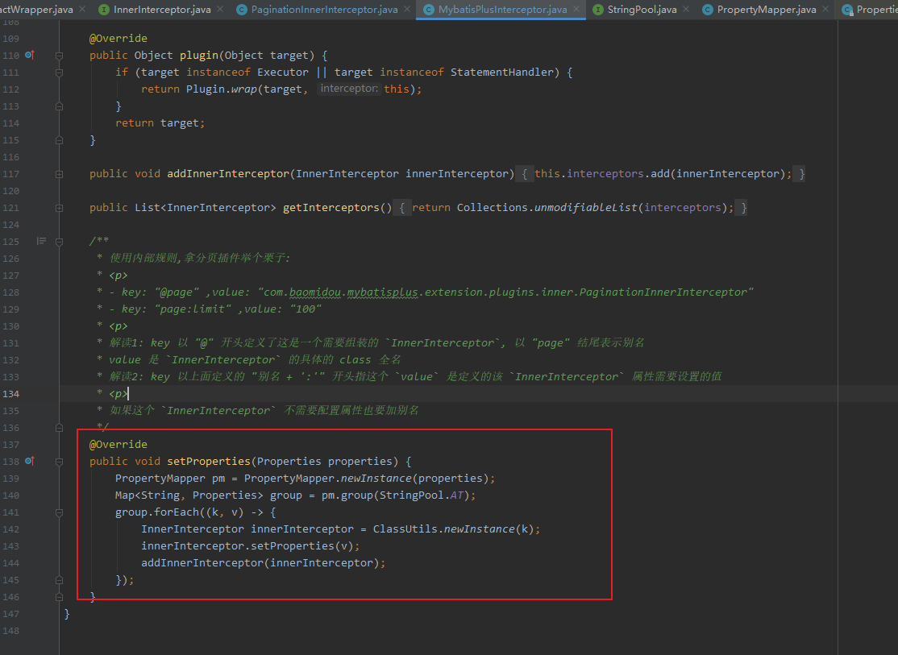This screenshot has height=655, width=898.
Task: Close the PaginationInnerInterceptor.java tab
Action: [x=408, y=10]
